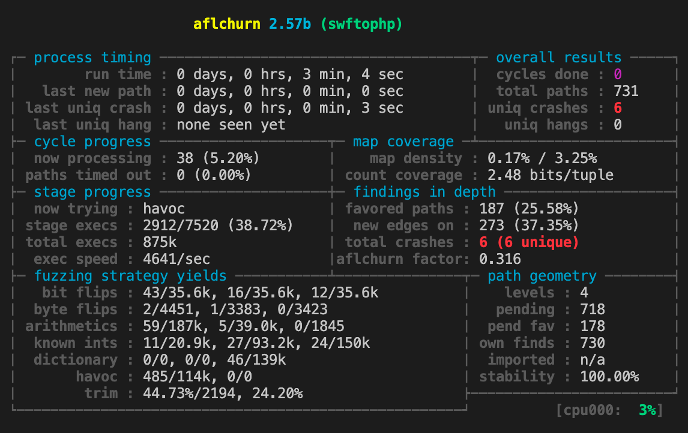Click the 'favored paths' label

(399, 209)
